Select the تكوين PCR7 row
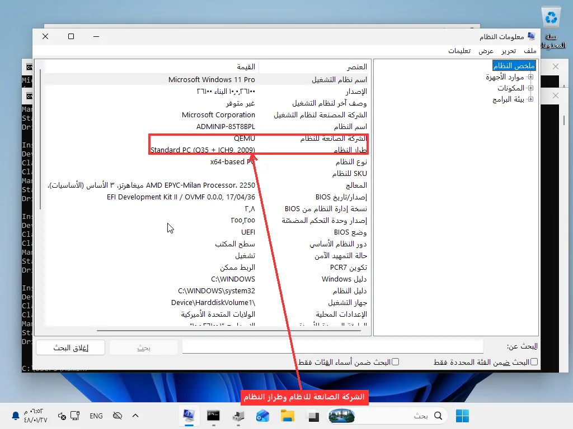Image resolution: width=573 pixels, height=429 pixels. click(205, 268)
